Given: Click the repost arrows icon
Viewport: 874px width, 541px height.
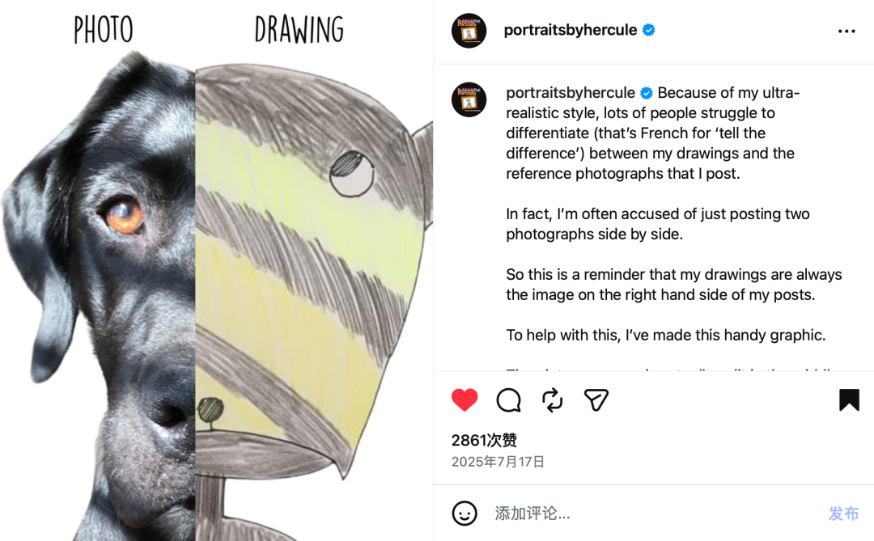Looking at the screenshot, I should 552,400.
